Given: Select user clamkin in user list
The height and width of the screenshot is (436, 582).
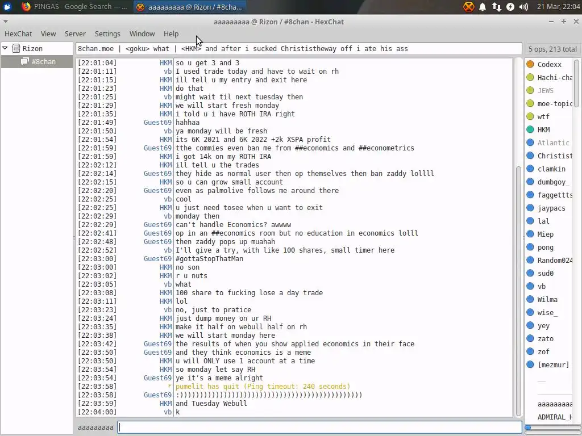Looking at the screenshot, I should [x=551, y=169].
